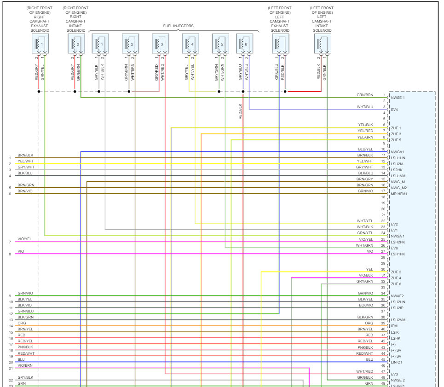Select the LSU2VM terminal label
The width and height of the screenshot is (444, 387).
398,320
